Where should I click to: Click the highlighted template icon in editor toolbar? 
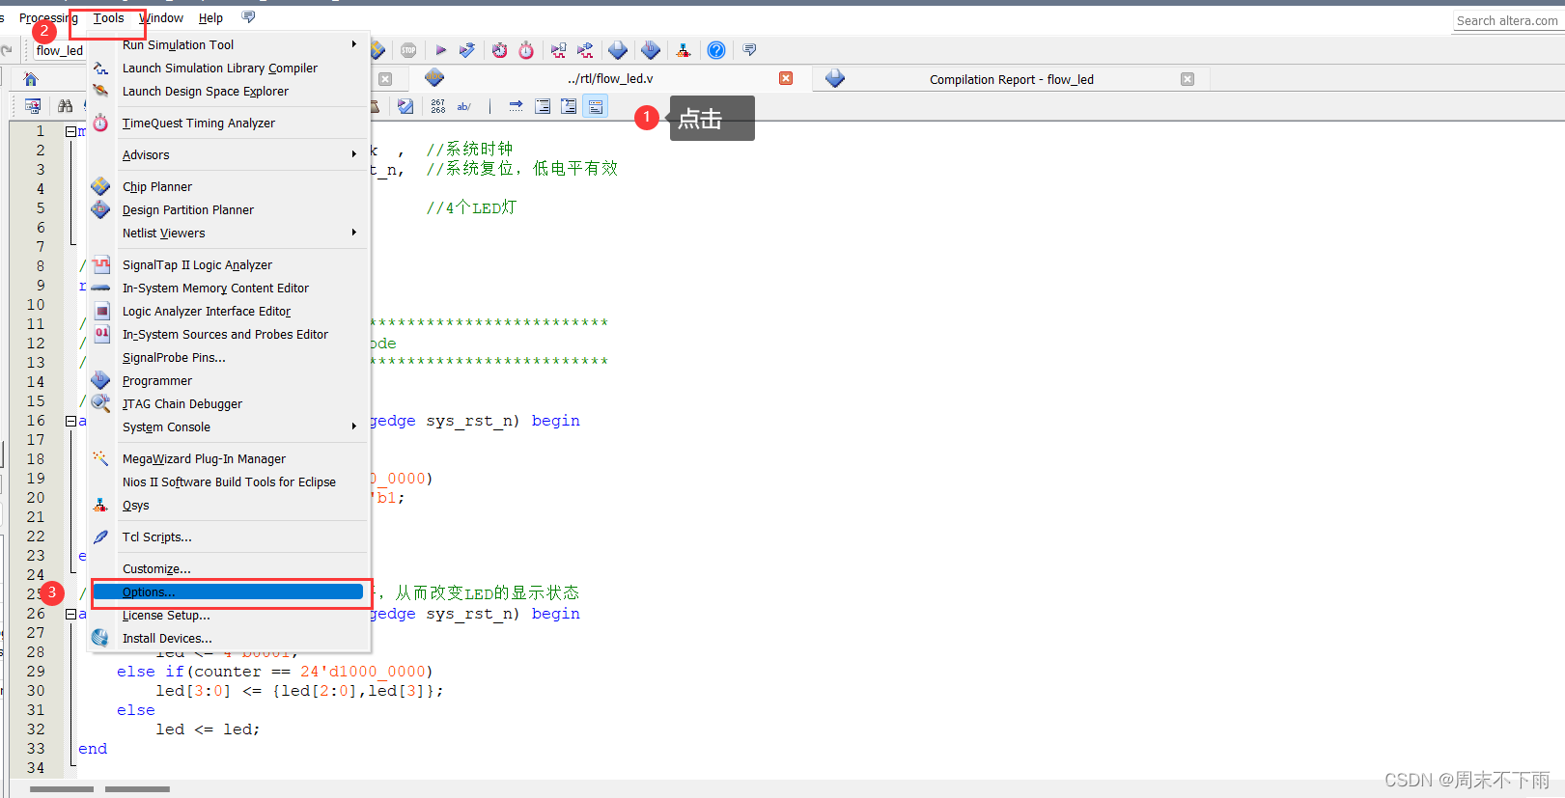[596, 106]
